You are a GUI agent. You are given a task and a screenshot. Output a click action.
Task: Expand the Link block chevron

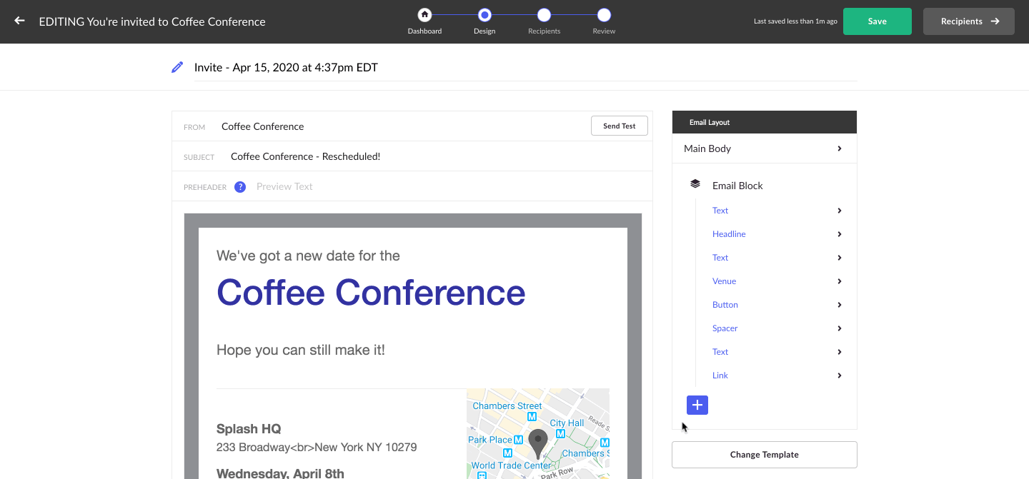click(x=840, y=375)
